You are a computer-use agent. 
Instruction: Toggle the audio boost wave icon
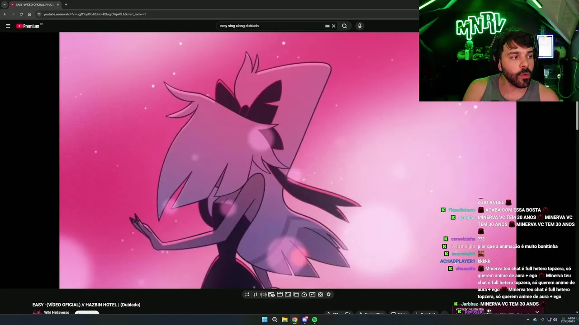(x=263, y=294)
